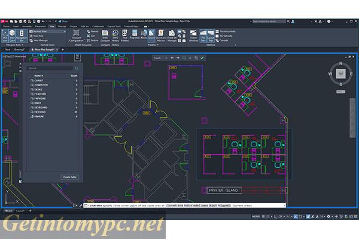Click the TOP face of ViewCube
359x239 pixels.
click(x=340, y=73)
